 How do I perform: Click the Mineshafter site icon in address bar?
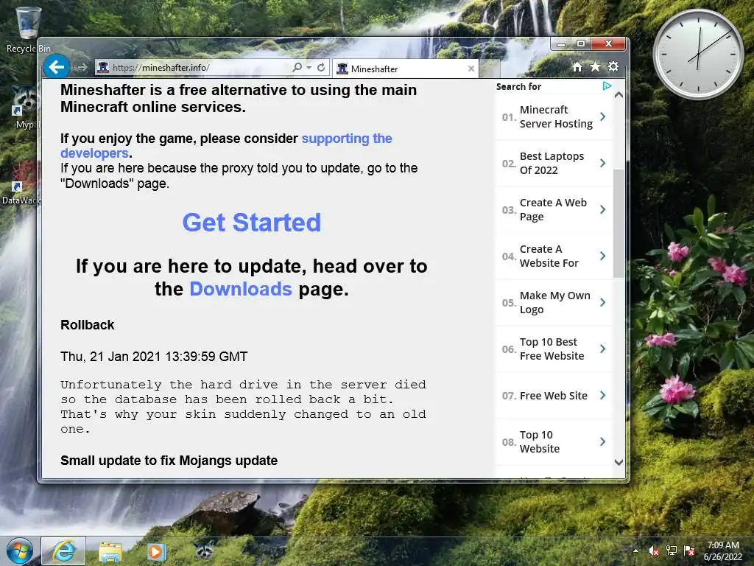coord(102,67)
